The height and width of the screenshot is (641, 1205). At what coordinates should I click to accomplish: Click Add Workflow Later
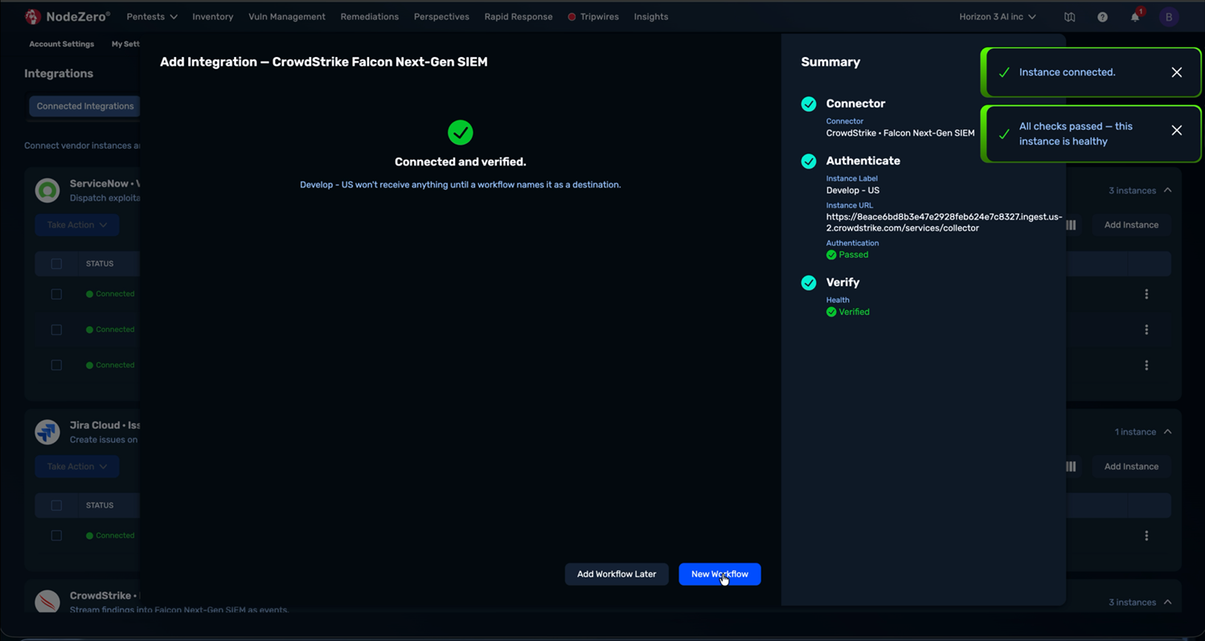617,574
